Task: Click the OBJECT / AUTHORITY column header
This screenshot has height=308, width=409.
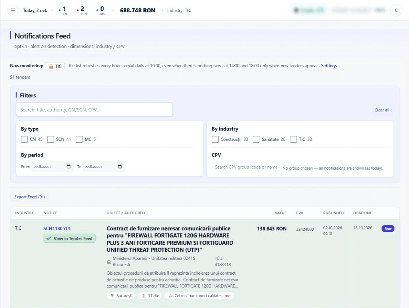Action: pyautogui.click(x=126, y=213)
